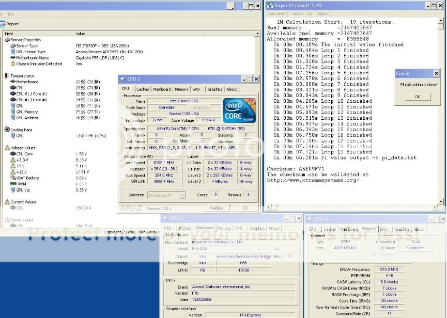Open the Calculate menu in Super PI
Image resolution: width=447 pixels, height=318 pixels.
[278, 13]
